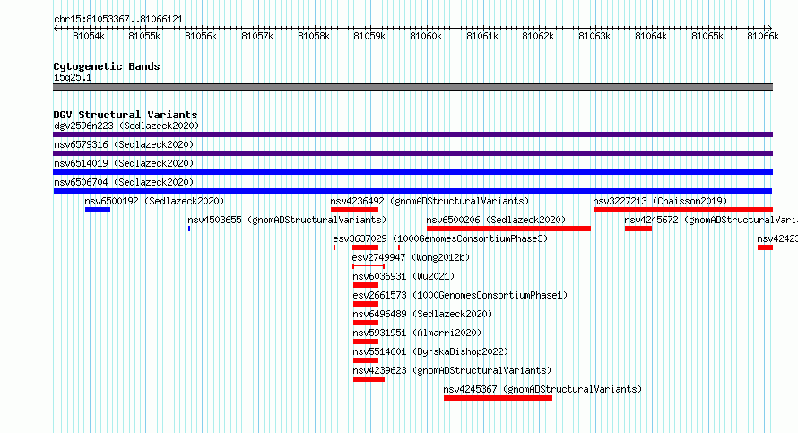Click the 81058k ruler tick label
Viewport: 798px width, 433px height.
(x=314, y=36)
